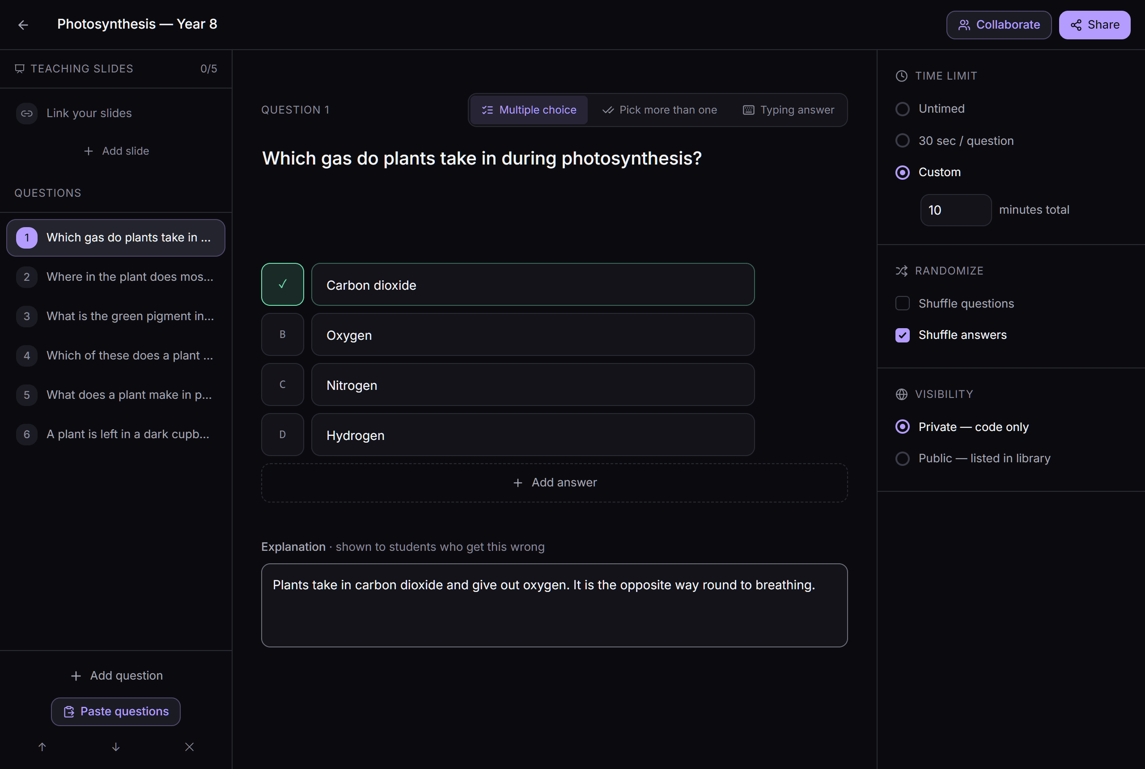1145x769 pixels.
Task: Select the Untimed radio option
Action: pyautogui.click(x=903, y=109)
